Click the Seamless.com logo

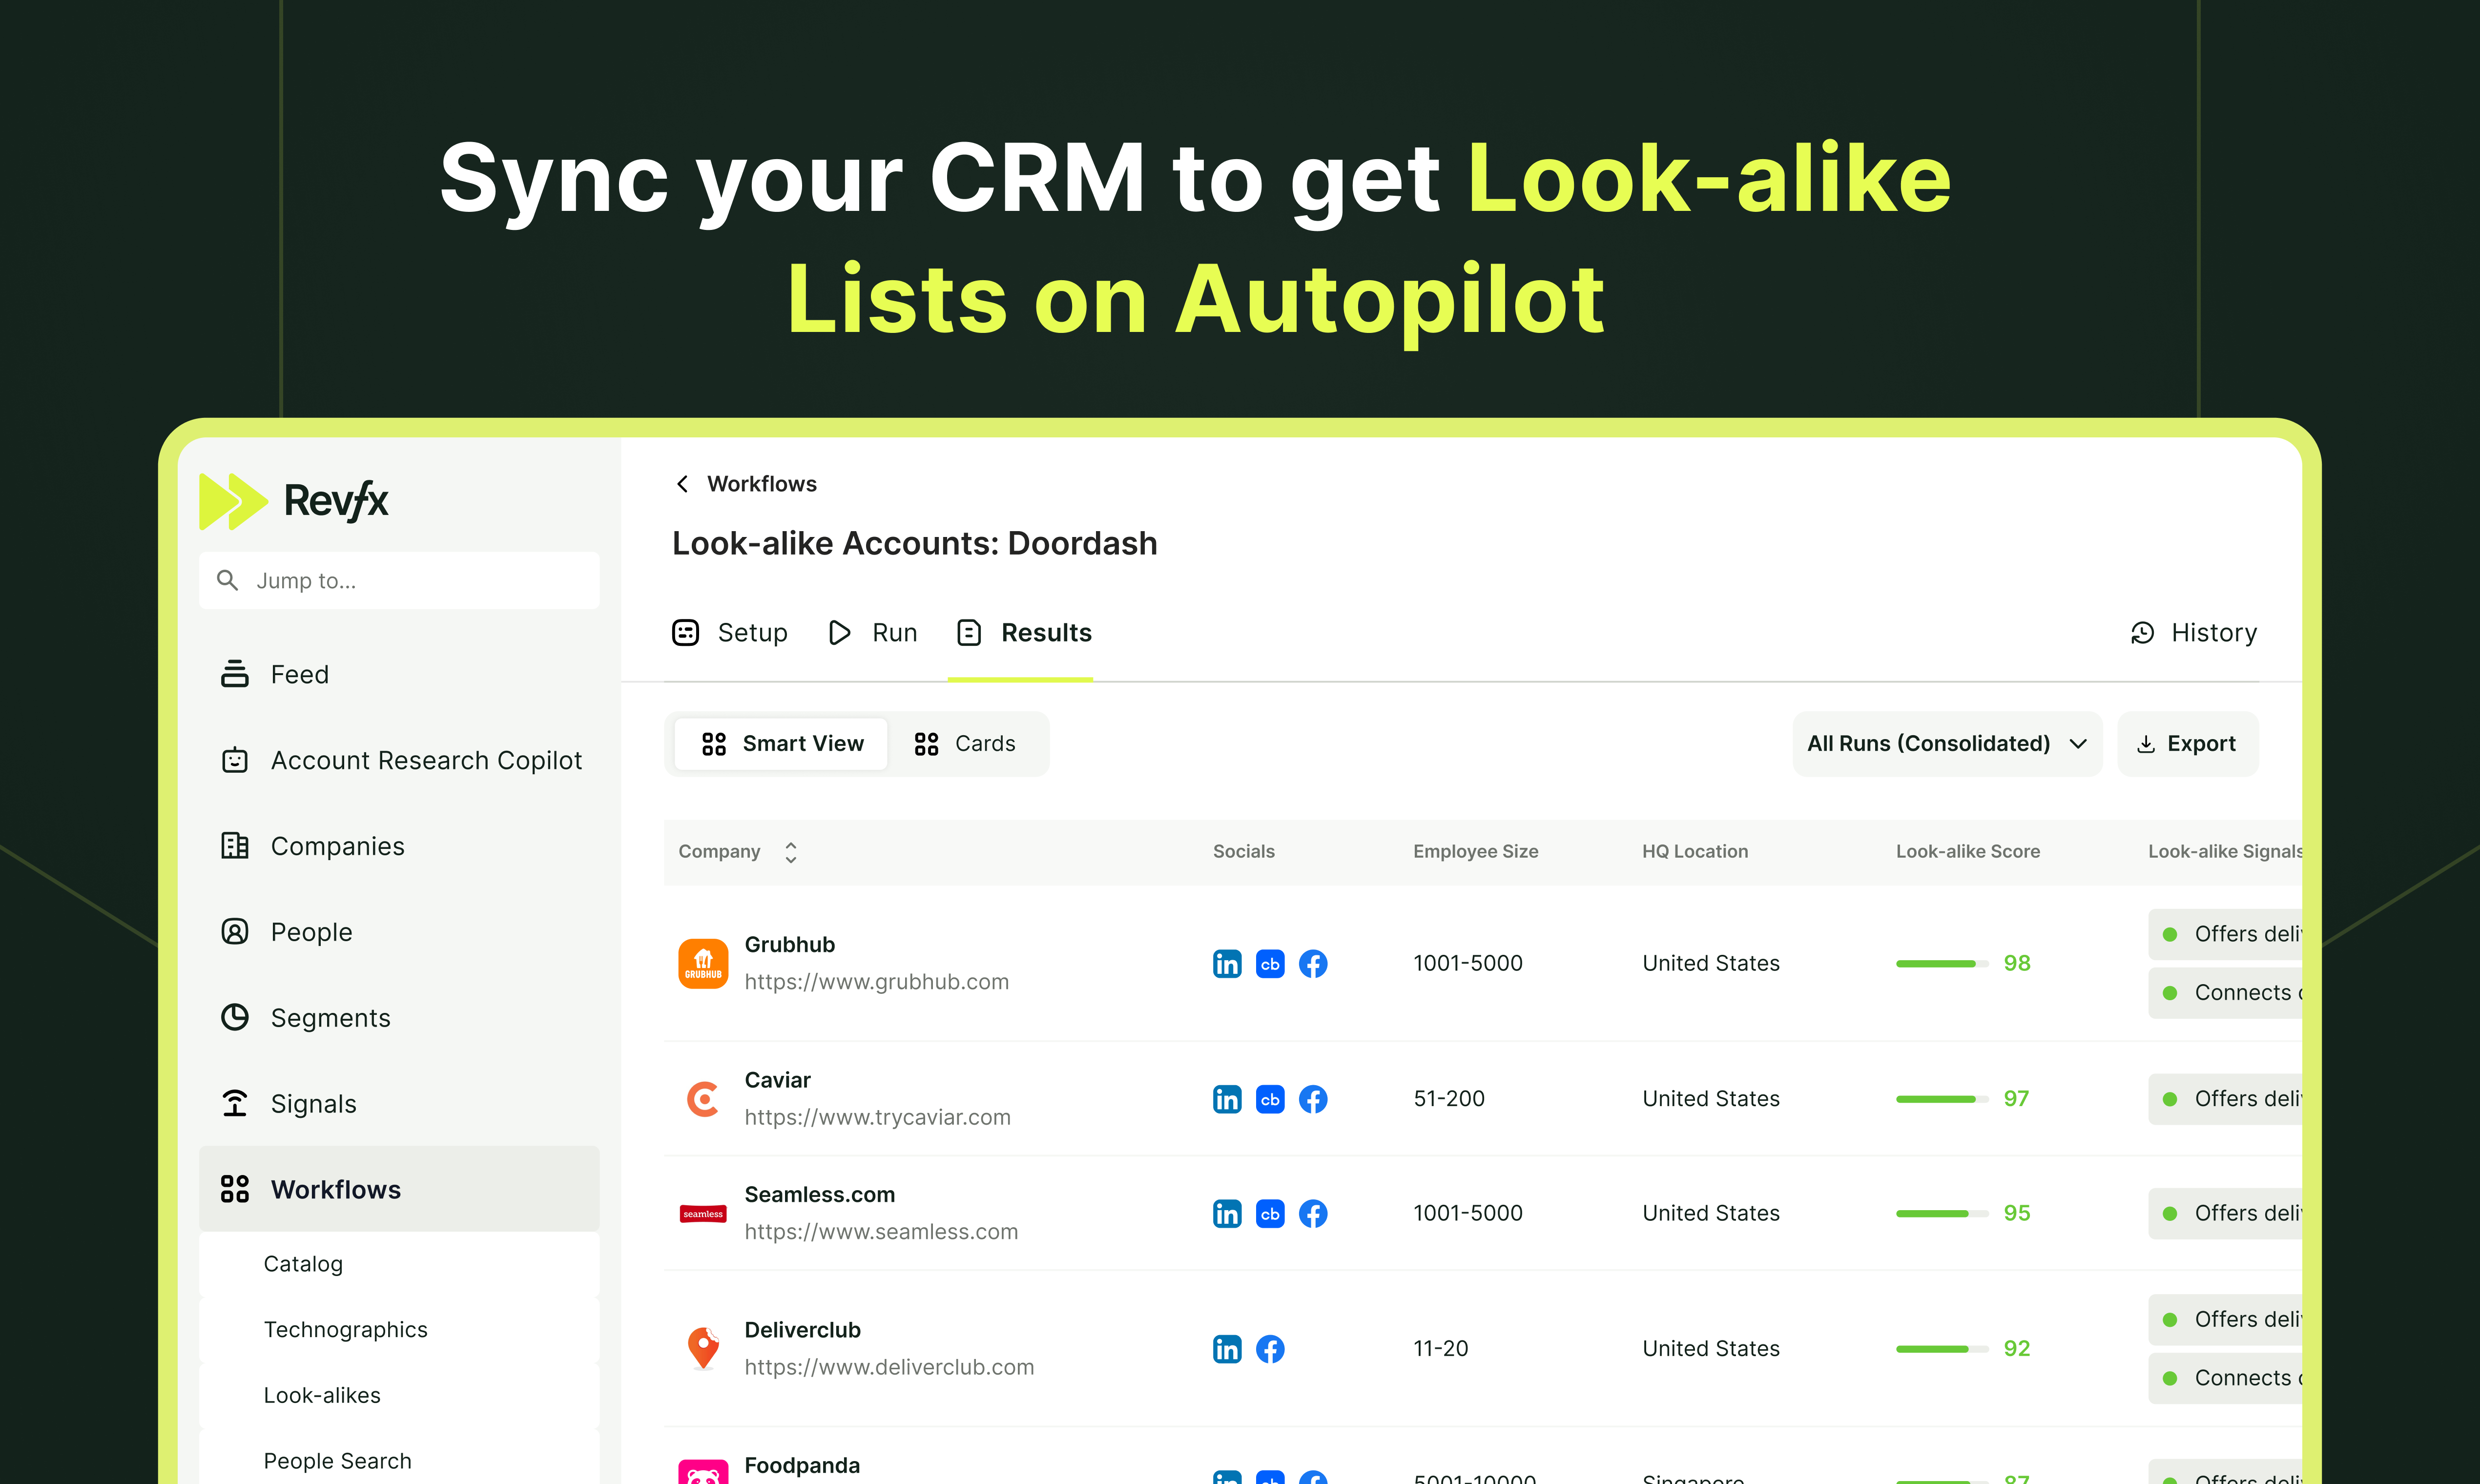704,1214
